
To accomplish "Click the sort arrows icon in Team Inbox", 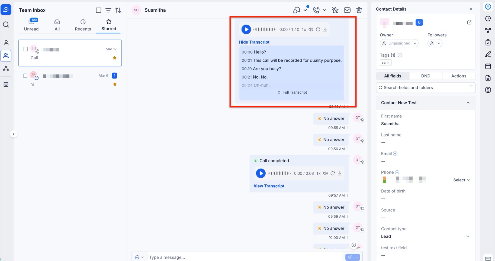I will (x=118, y=10).
